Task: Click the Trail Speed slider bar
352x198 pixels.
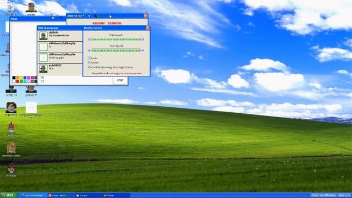Action: point(116,51)
